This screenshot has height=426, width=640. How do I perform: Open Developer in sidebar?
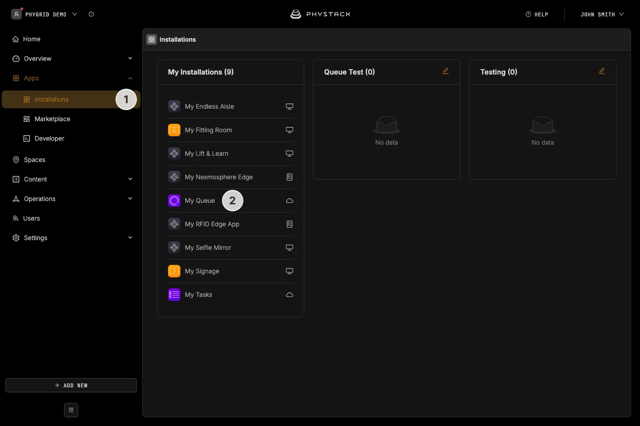coord(71,138)
